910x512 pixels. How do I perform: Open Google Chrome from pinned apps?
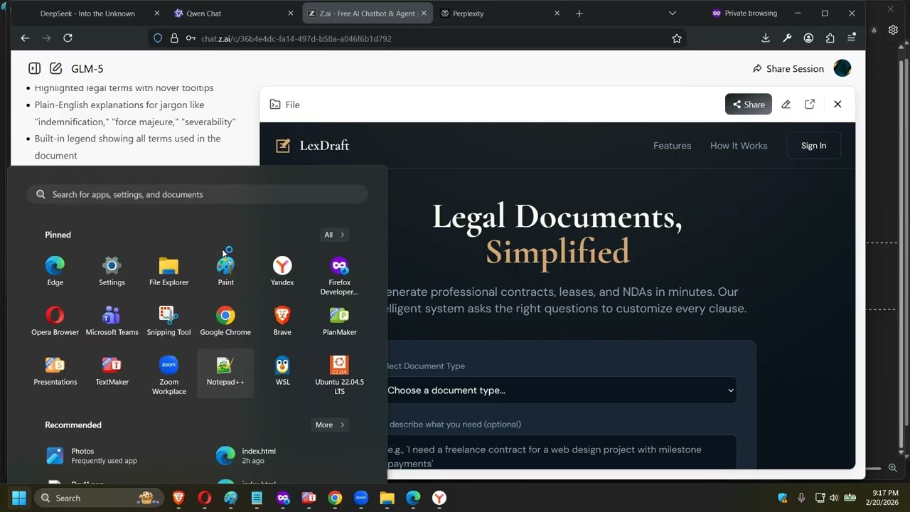tap(225, 321)
